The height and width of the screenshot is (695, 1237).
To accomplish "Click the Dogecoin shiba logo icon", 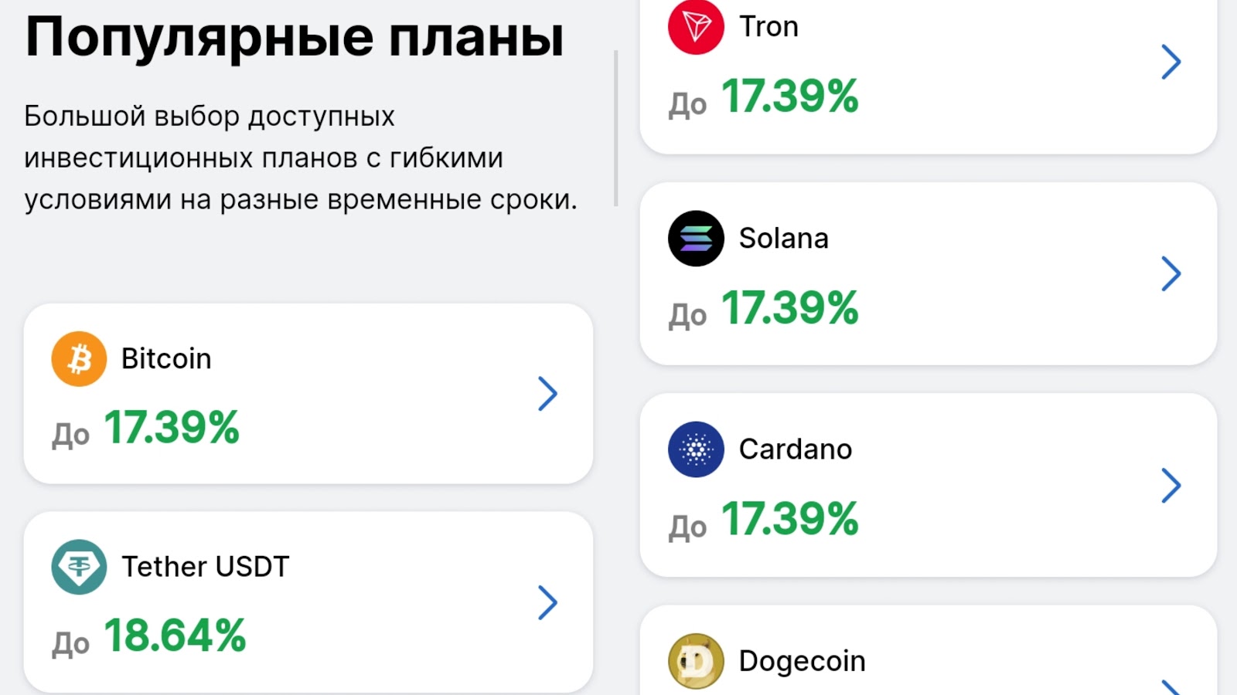I will (696, 661).
